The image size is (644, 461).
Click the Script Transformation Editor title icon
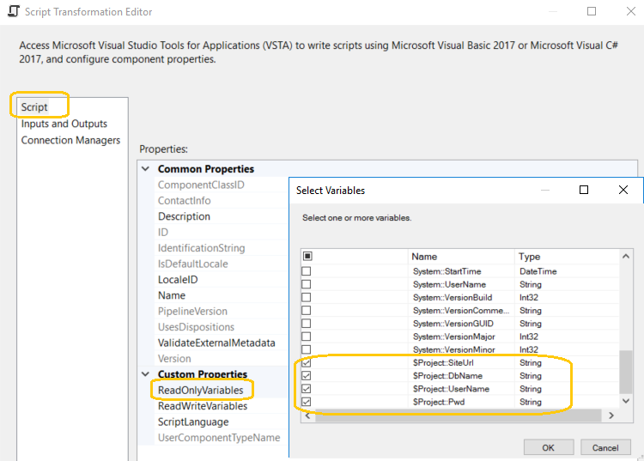click(14, 11)
